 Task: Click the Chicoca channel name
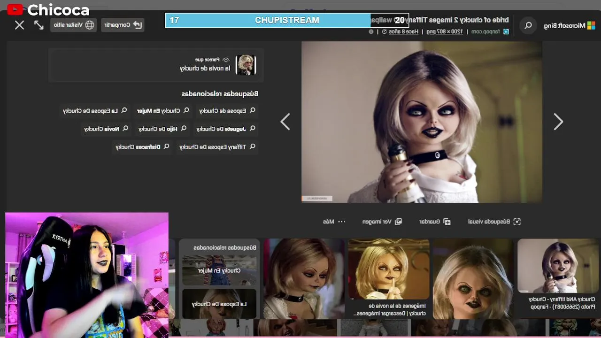[x=58, y=10]
